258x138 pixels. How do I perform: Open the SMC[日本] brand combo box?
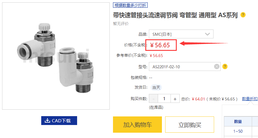[x=181, y=34]
